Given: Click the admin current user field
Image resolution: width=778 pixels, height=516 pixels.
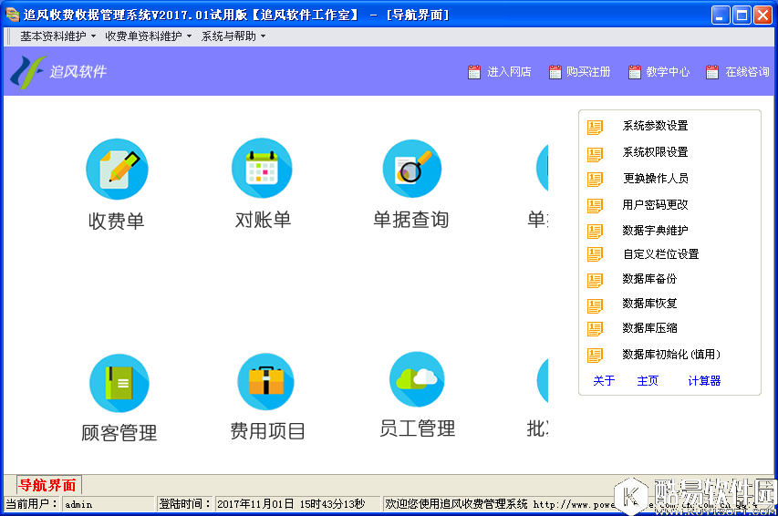Looking at the screenshot, I should 109,504.
